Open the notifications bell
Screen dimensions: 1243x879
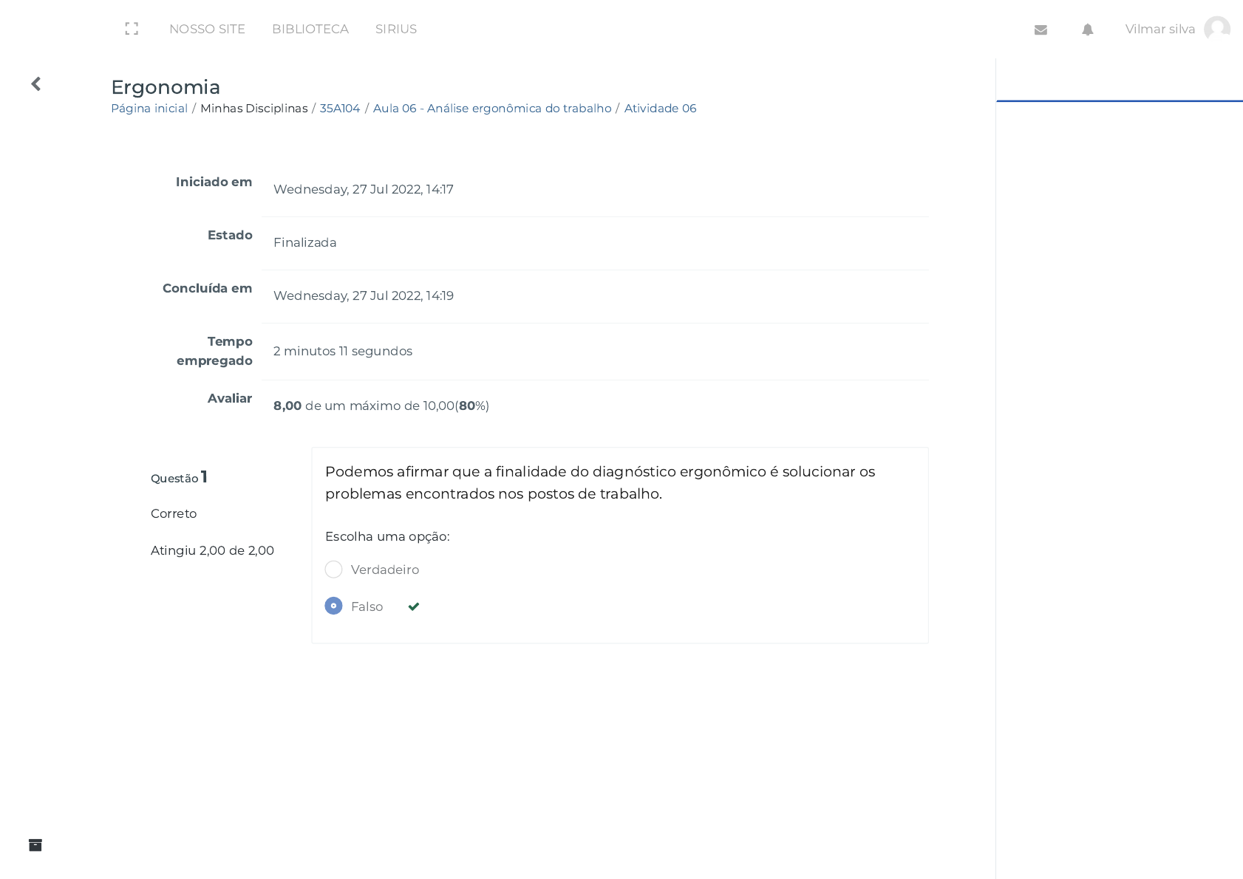[1087, 30]
